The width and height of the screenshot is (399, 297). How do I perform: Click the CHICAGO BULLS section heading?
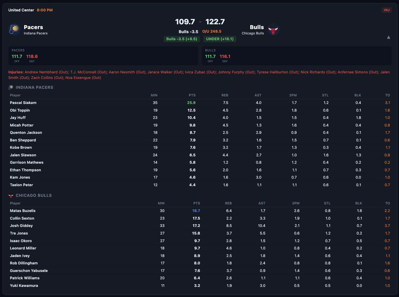(34, 196)
